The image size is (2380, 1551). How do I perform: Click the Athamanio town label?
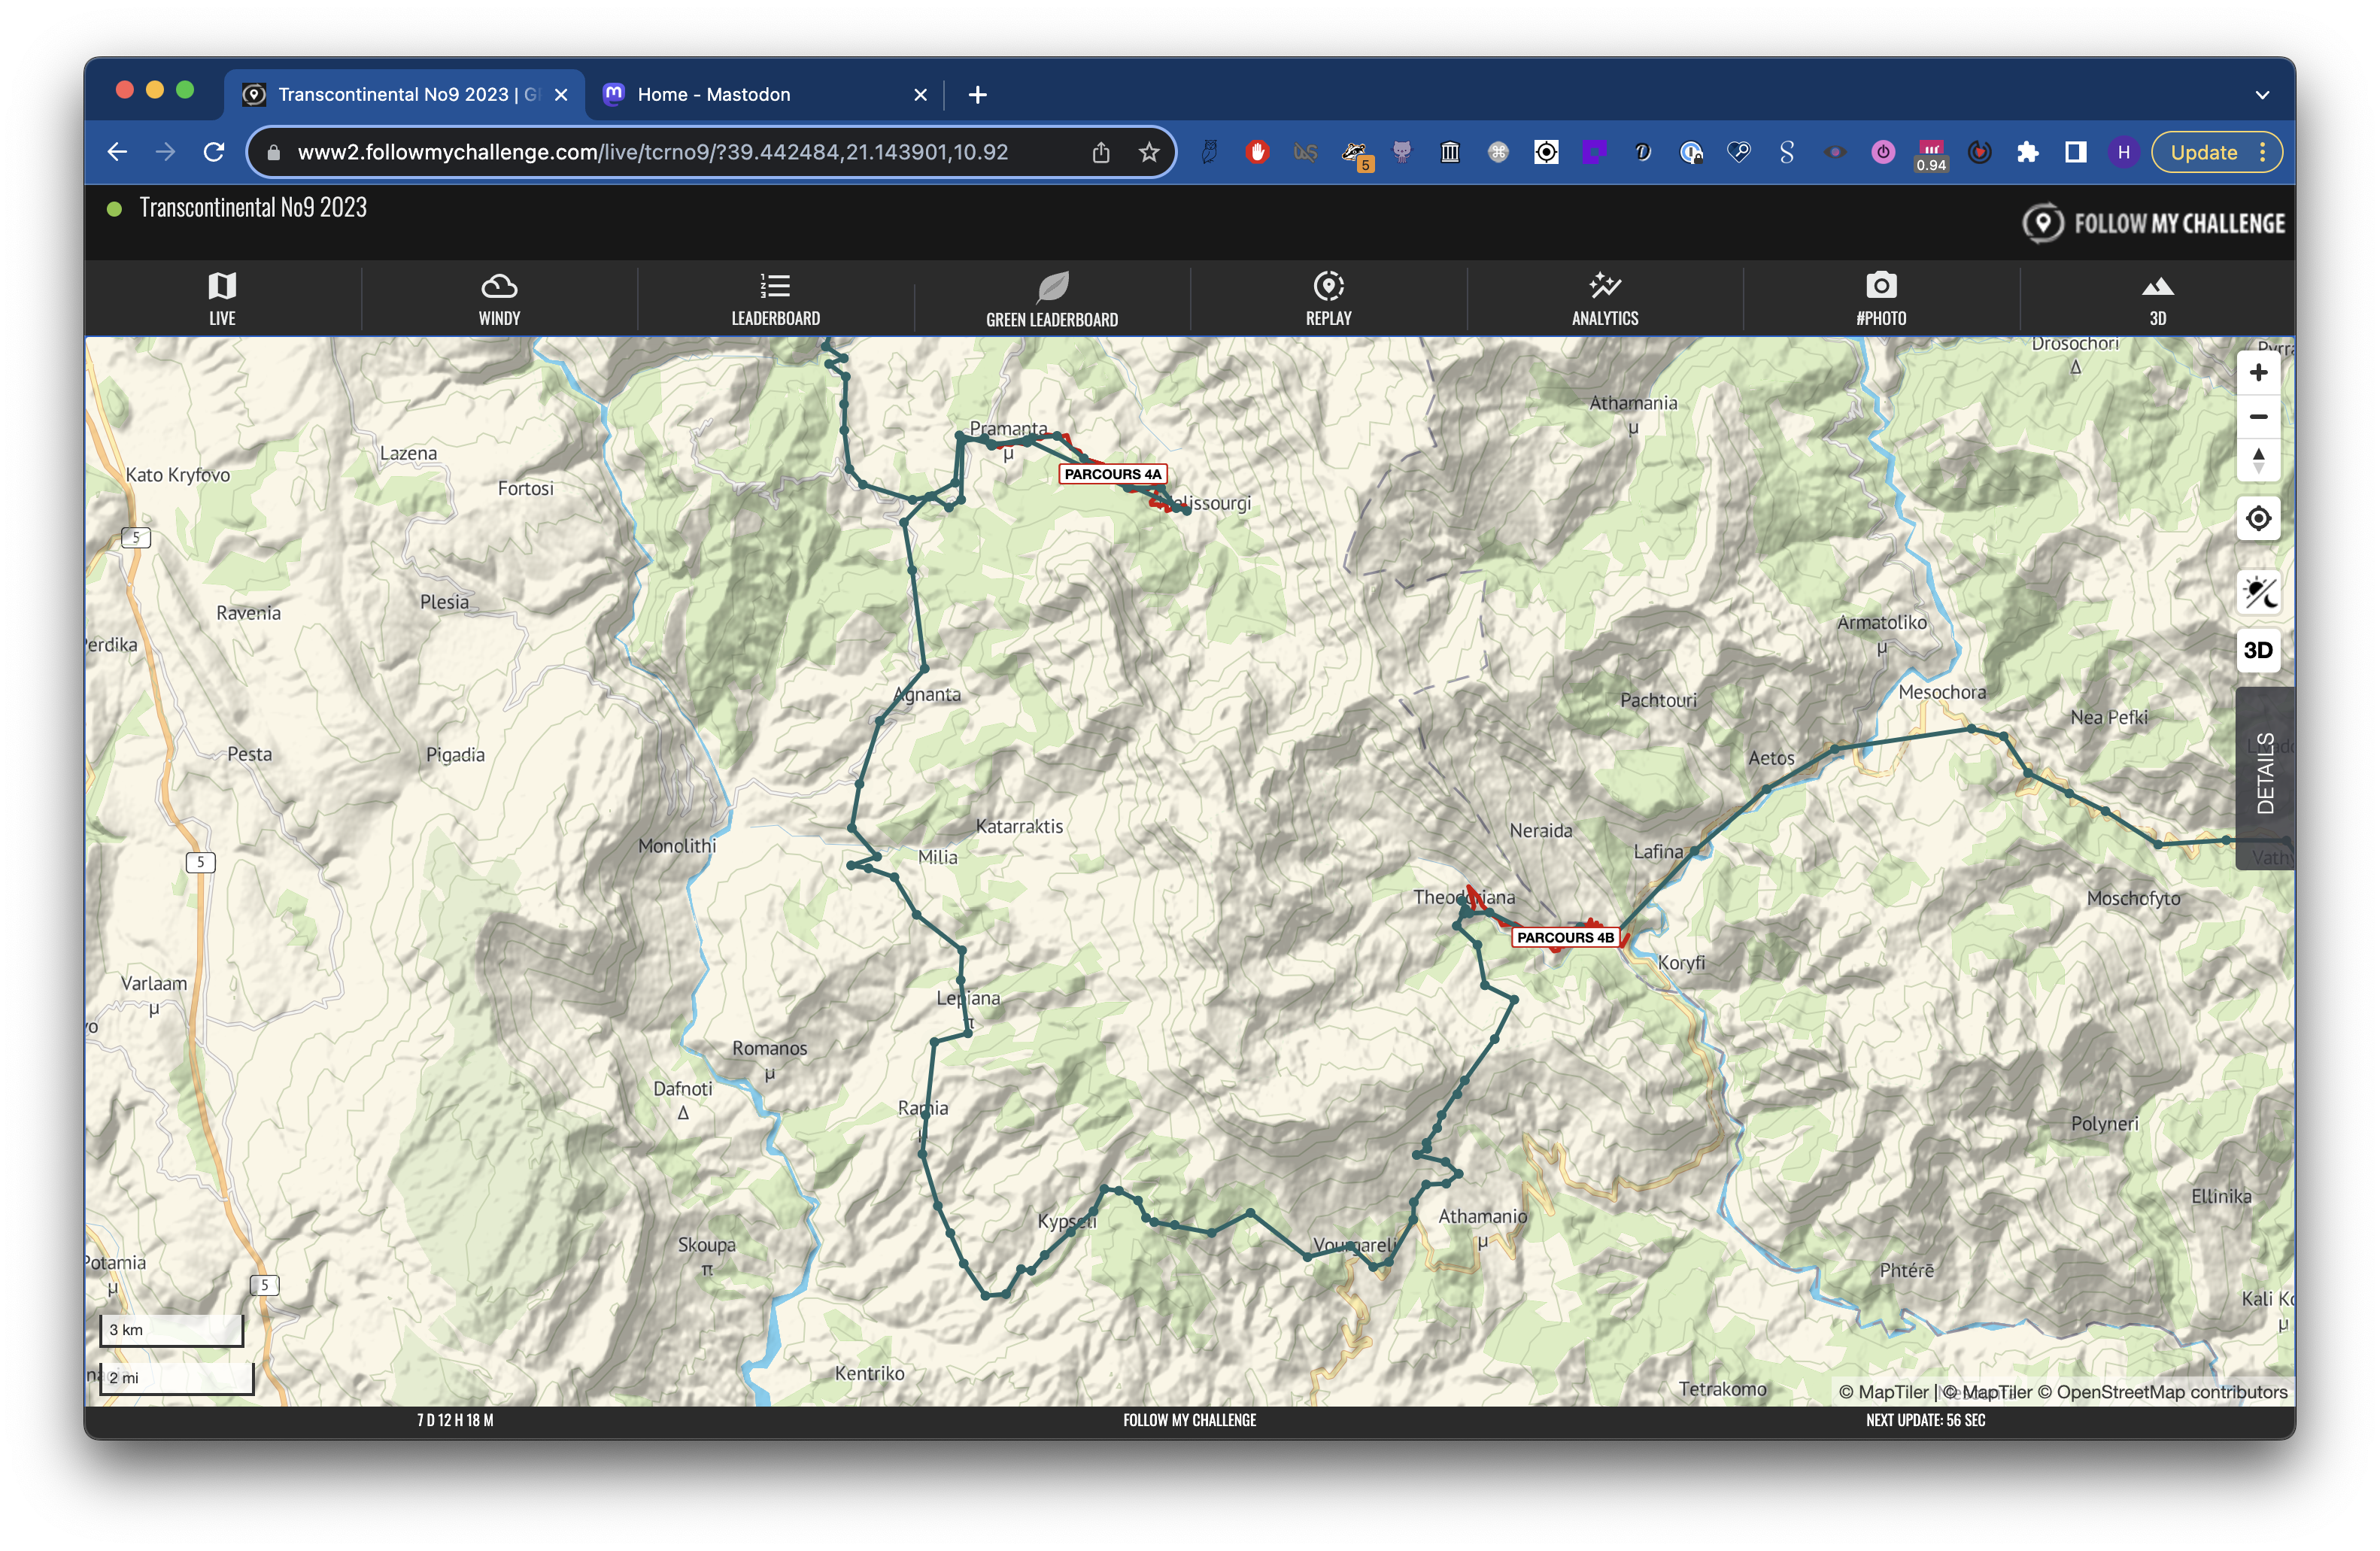(x=1482, y=1216)
